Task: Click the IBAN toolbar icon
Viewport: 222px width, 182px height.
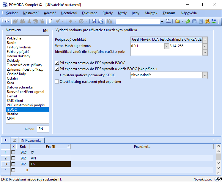Action: (214, 21)
